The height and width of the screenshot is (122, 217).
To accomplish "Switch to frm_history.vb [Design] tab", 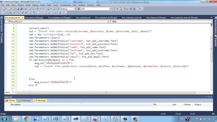I will coord(156,18).
